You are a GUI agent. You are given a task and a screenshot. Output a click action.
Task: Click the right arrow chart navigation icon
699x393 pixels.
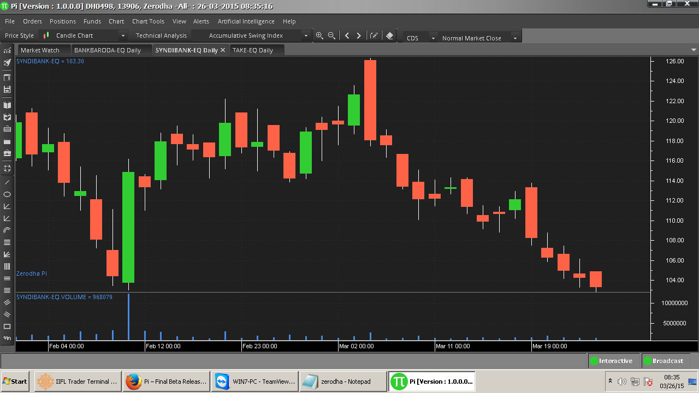tap(359, 35)
